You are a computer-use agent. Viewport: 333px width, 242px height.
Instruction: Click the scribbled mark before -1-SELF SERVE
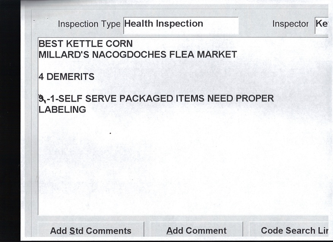(x=42, y=99)
